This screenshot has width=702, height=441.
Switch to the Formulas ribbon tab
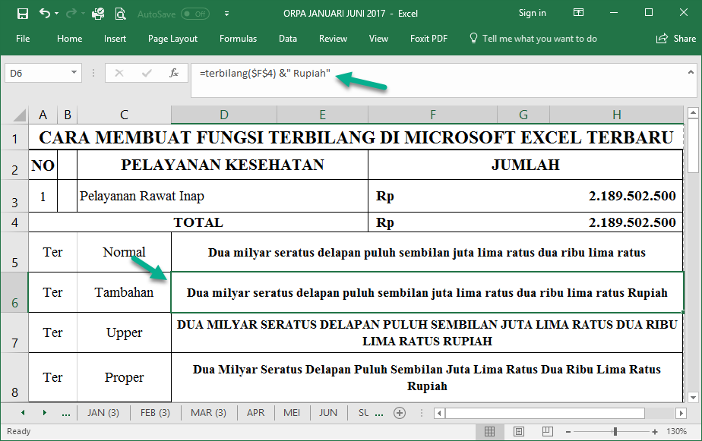[238, 38]
